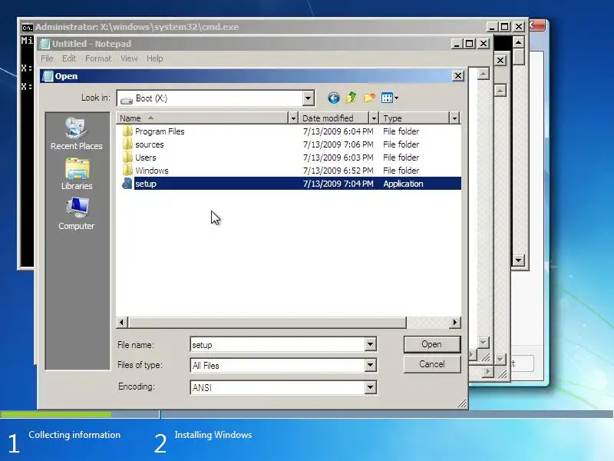614x461 pixels.
Task: Click in the File name input field
Action: pyautogui.click(x=278, y=344)
